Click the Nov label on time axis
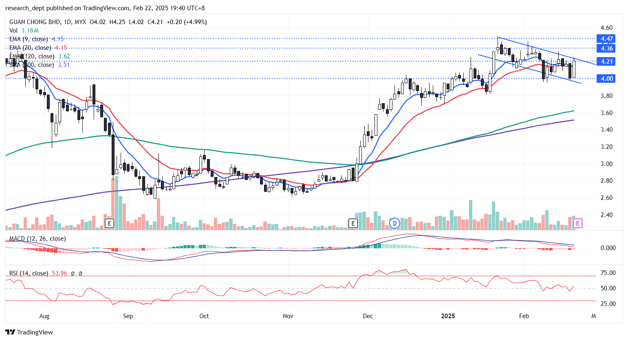Viewport: 628px width, 341px height. coord(288,316)
